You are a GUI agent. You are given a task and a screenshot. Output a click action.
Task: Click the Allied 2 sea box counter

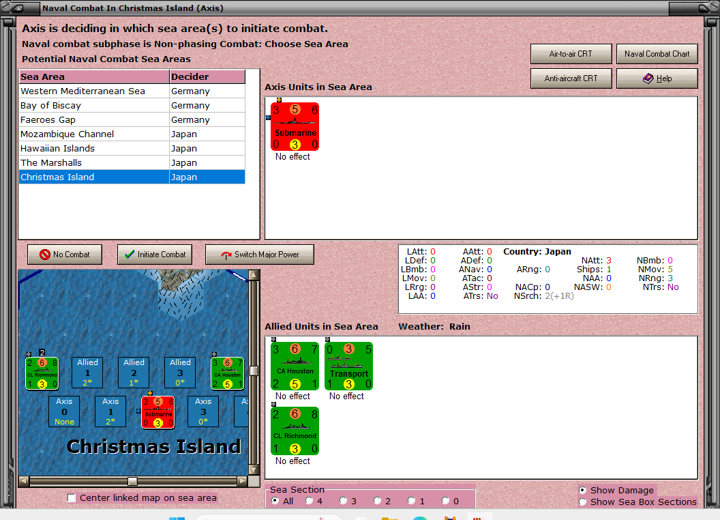pos(134,372)
